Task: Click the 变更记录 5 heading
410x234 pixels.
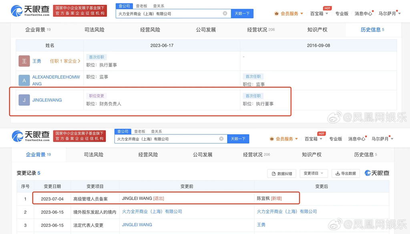Action: pos(28,173)
